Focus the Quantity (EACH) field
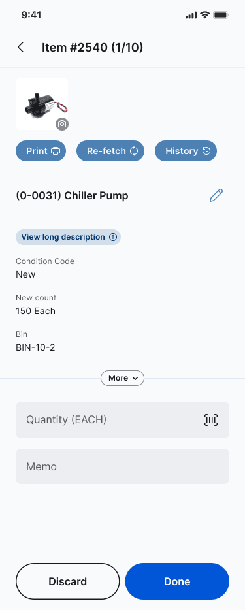 [x=123, y=420]
